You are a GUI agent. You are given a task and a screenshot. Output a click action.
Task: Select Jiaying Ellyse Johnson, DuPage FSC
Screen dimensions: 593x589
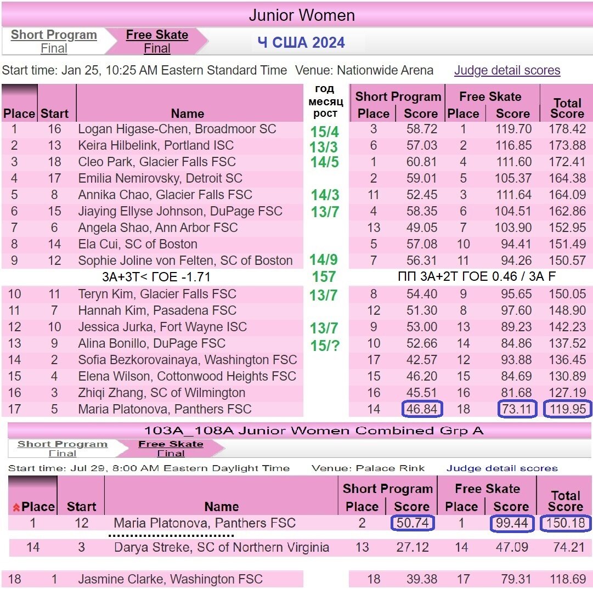coord(180,211)
